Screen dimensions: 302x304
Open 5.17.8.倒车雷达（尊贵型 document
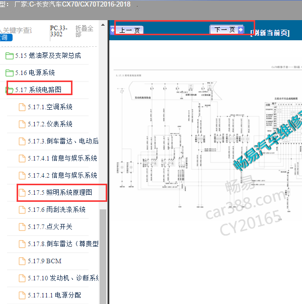pyautogui.click(x=63, y=244)
